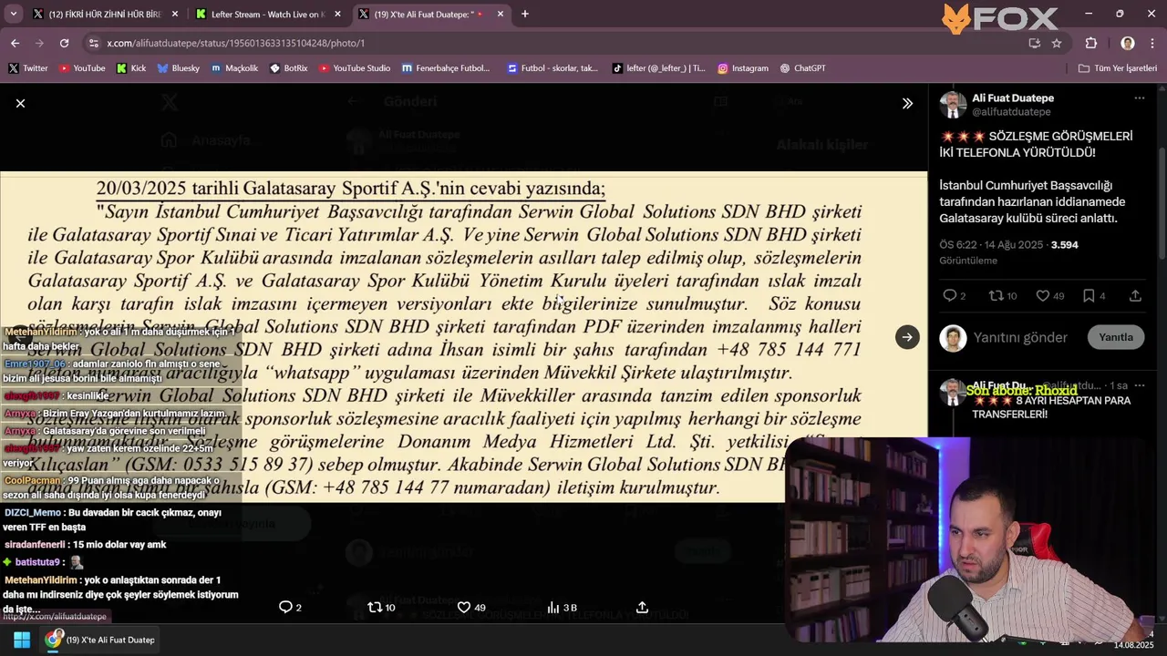Click the Chrome taskbar item "X'te Ali Fuat Duatepe"
The image size is (1167, 656).
tap(101, 640)
